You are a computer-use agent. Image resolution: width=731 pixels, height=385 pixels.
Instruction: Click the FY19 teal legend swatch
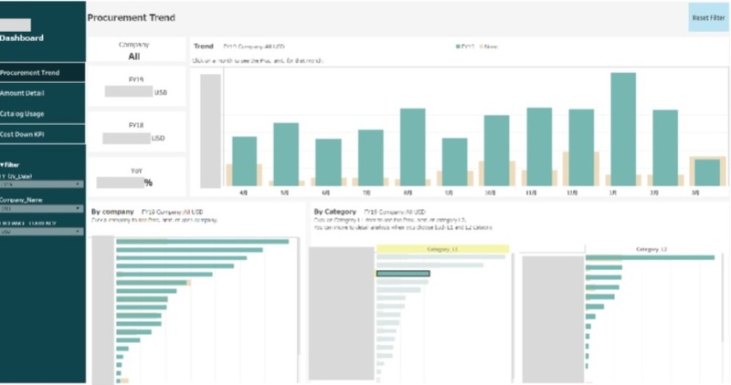coord(458,46)
